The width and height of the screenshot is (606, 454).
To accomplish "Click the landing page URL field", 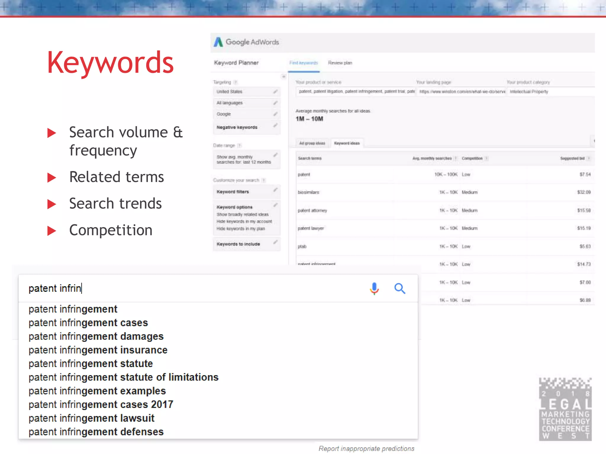I will pos(462,92).
